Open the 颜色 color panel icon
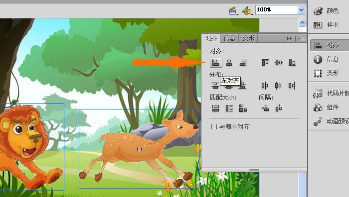 coord(318,11)
